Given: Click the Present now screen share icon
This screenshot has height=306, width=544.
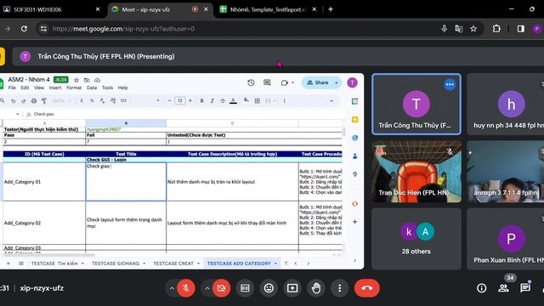Looking at the screenshot, I should 292,288.
